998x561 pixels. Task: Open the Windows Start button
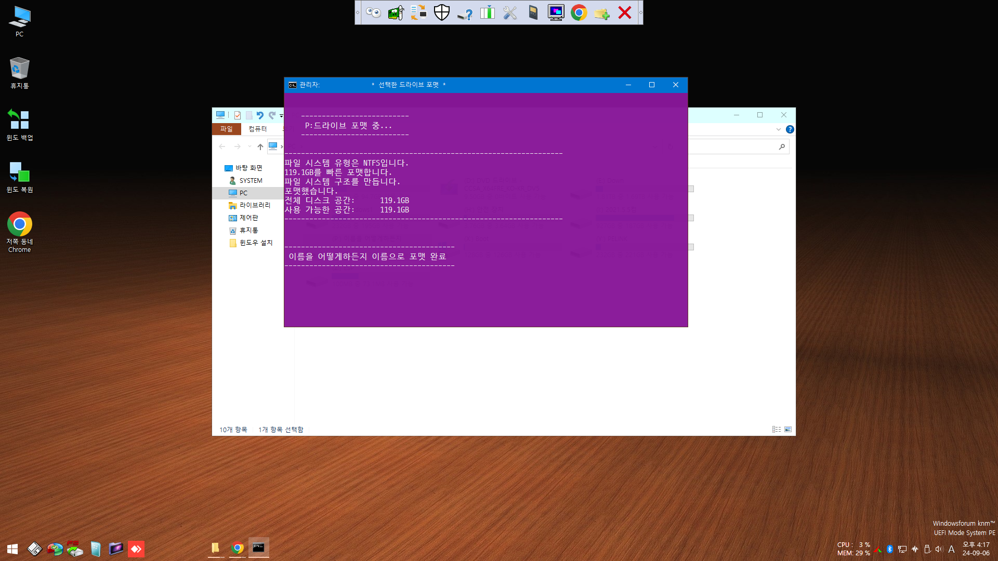pyautogui.click(x=12, y=549)
